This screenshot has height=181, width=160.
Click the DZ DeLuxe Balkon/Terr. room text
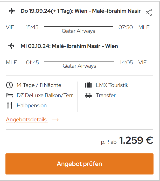45,96
